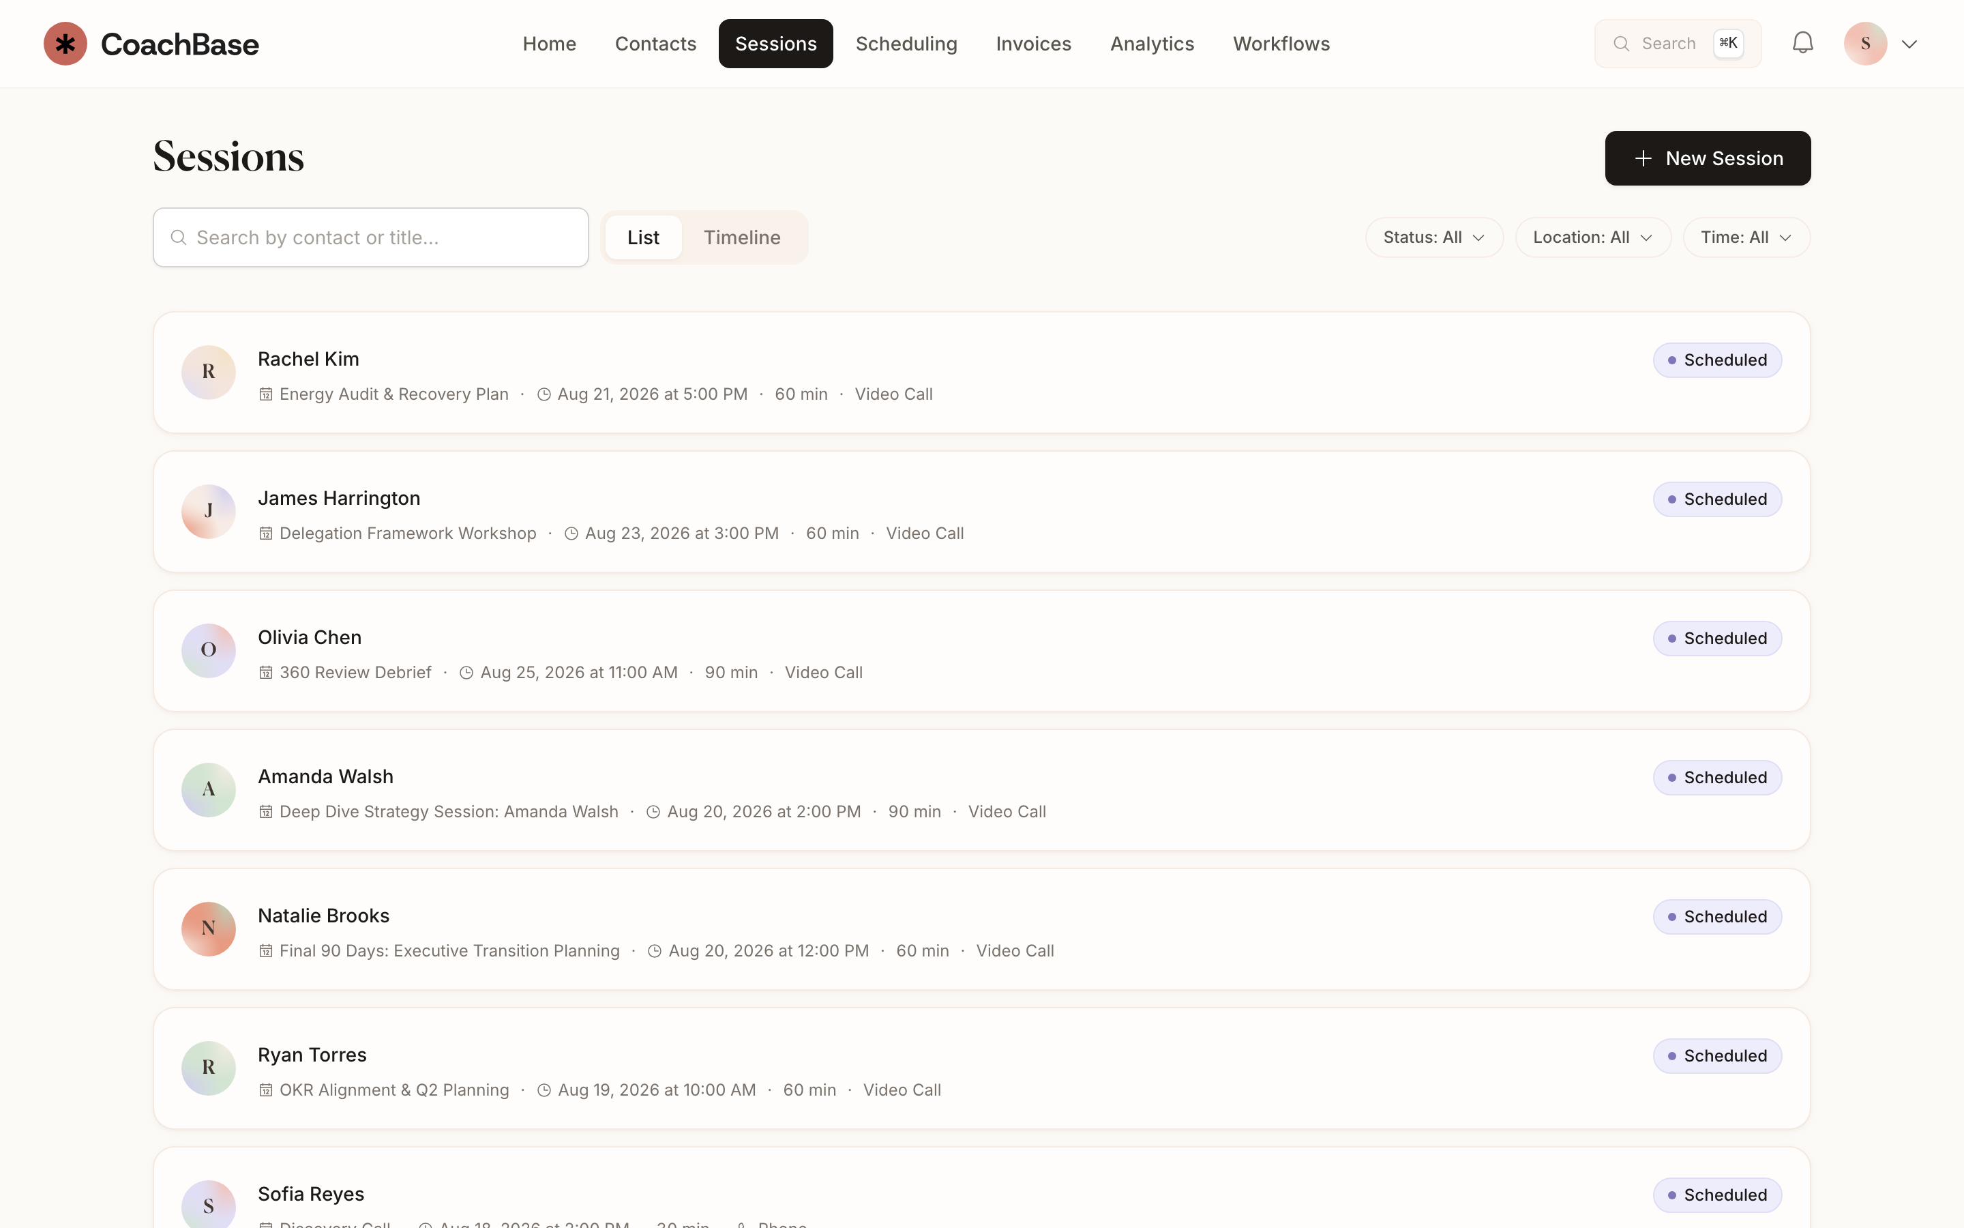The width and height of the screenshot is (1964, 1228).
Task: Click the Energy Audit & Recovery Plan title
Action: [x=394, y=394]
